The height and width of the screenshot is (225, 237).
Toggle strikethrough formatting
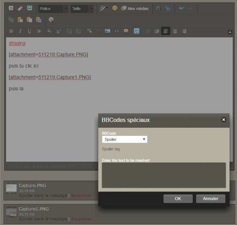click(39, 31)
